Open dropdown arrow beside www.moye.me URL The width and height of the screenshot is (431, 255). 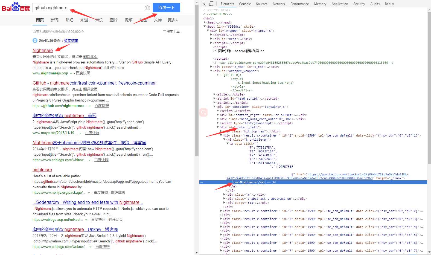[x=80, y=133]
